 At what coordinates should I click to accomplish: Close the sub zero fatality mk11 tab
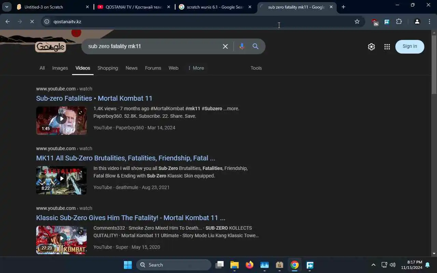pyautogui.click(x=331, y=7)
